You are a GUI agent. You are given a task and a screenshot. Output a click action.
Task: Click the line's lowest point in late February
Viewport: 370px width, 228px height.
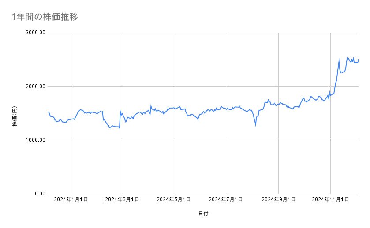(120, 128)
